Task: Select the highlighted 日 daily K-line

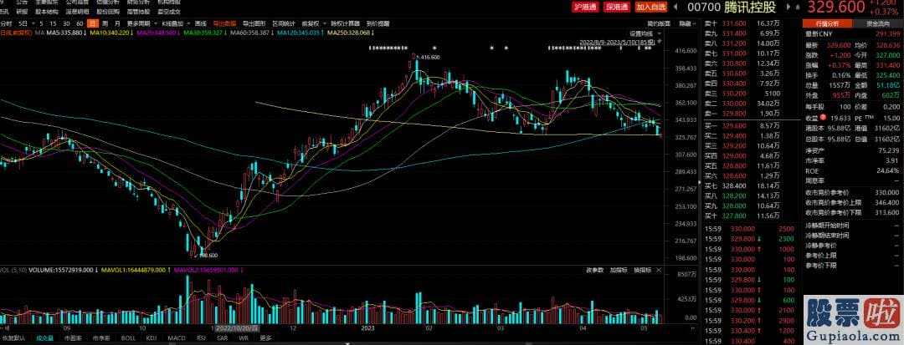Action: [92, 24]
